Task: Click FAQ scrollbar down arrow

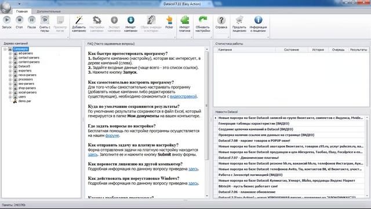Action: coord(207,196)
